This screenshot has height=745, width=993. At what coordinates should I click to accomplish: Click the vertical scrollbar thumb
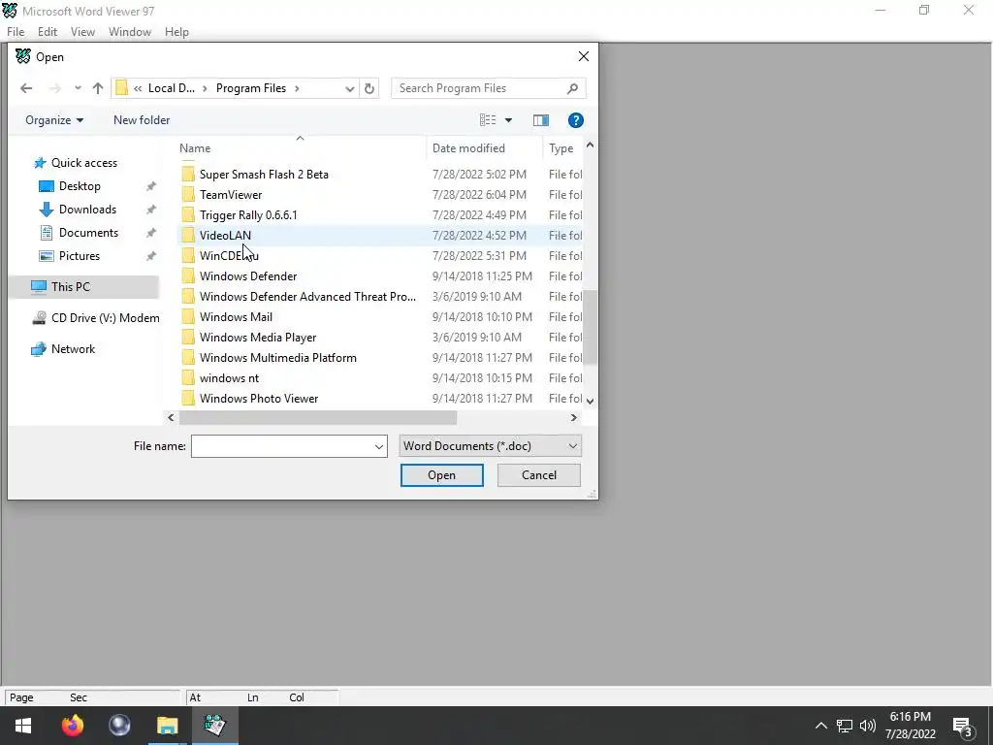590,328
